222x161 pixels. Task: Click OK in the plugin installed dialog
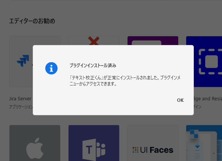(x=180, y=100)
